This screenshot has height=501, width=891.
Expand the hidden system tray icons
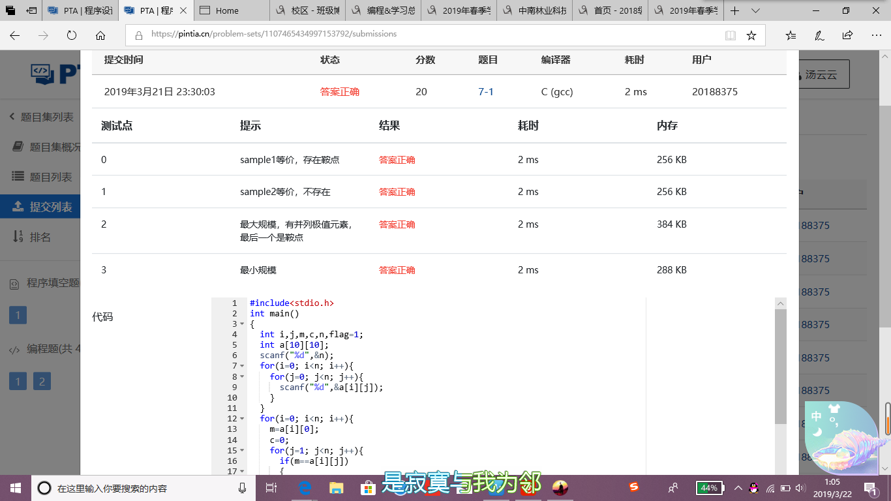pos(738,488)
